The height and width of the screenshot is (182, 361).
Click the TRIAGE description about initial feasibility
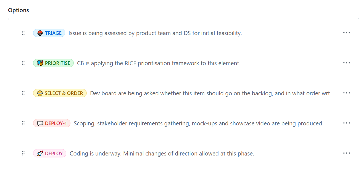click(155, 33)
